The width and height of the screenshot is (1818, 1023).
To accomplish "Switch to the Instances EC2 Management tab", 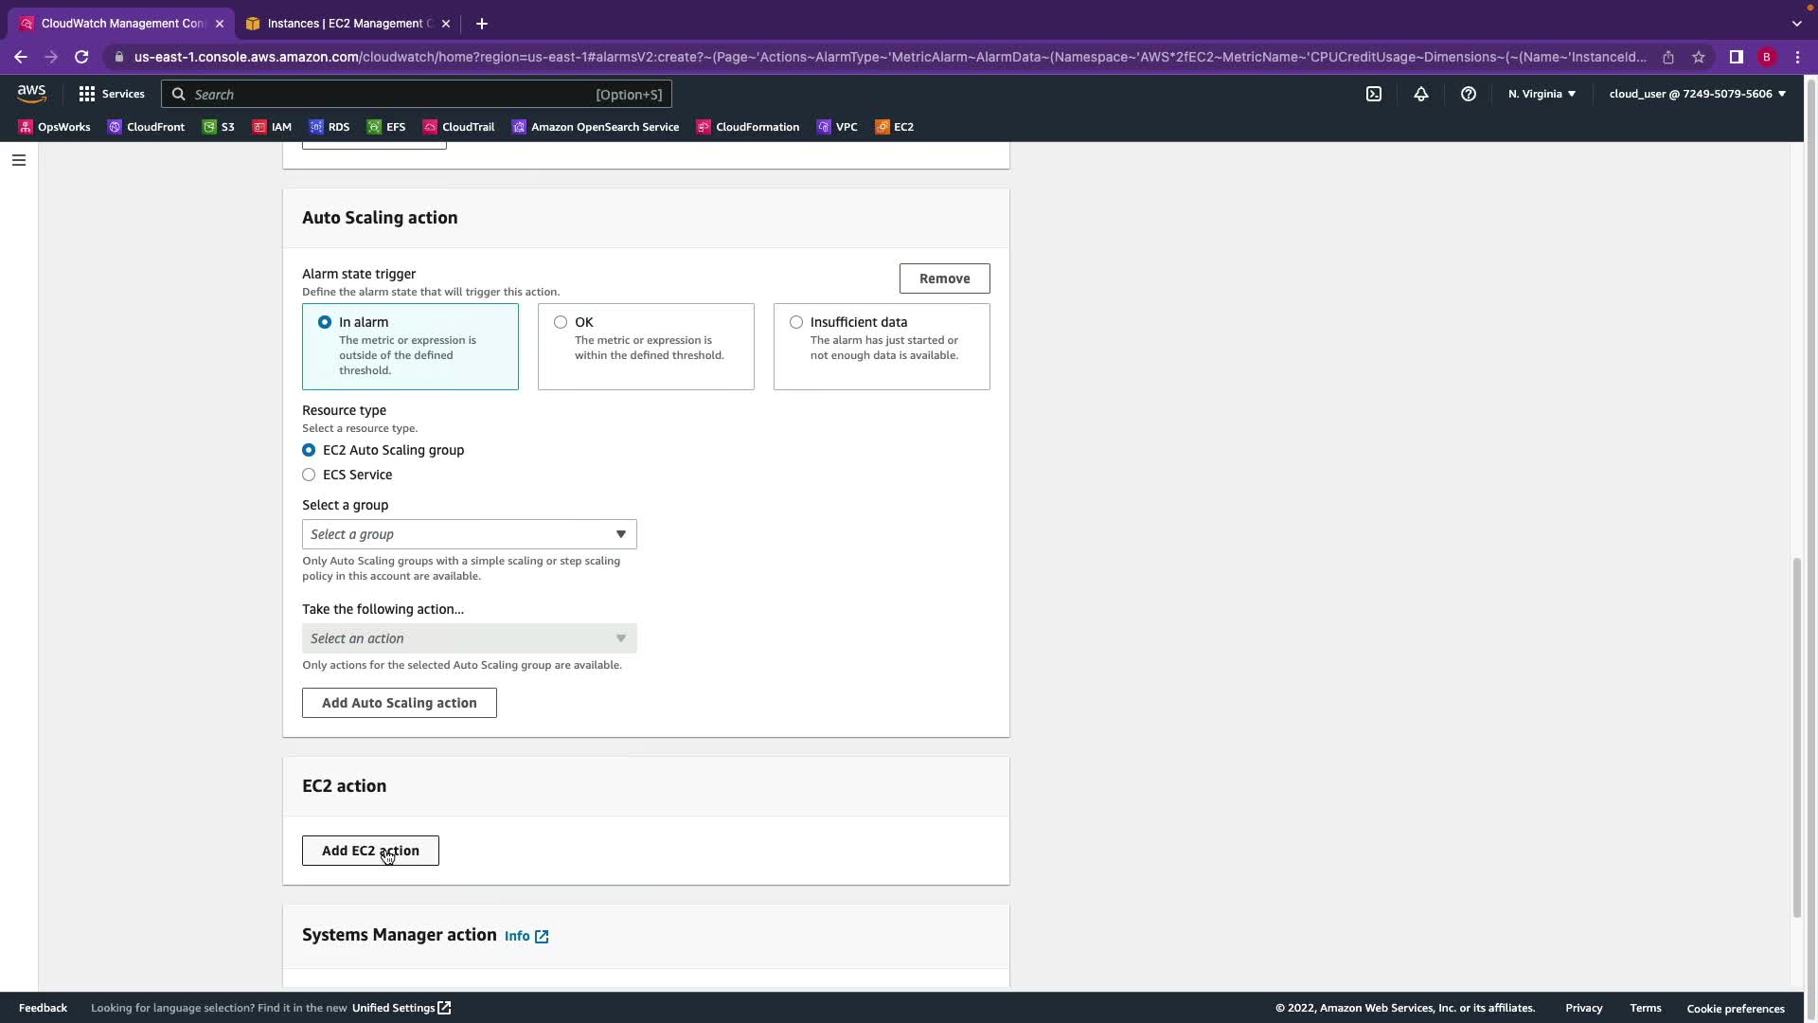I will (346, 24).
